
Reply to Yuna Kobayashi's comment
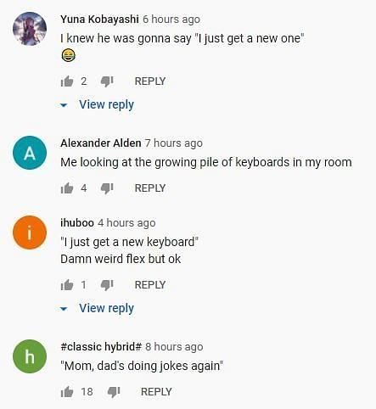150,81
